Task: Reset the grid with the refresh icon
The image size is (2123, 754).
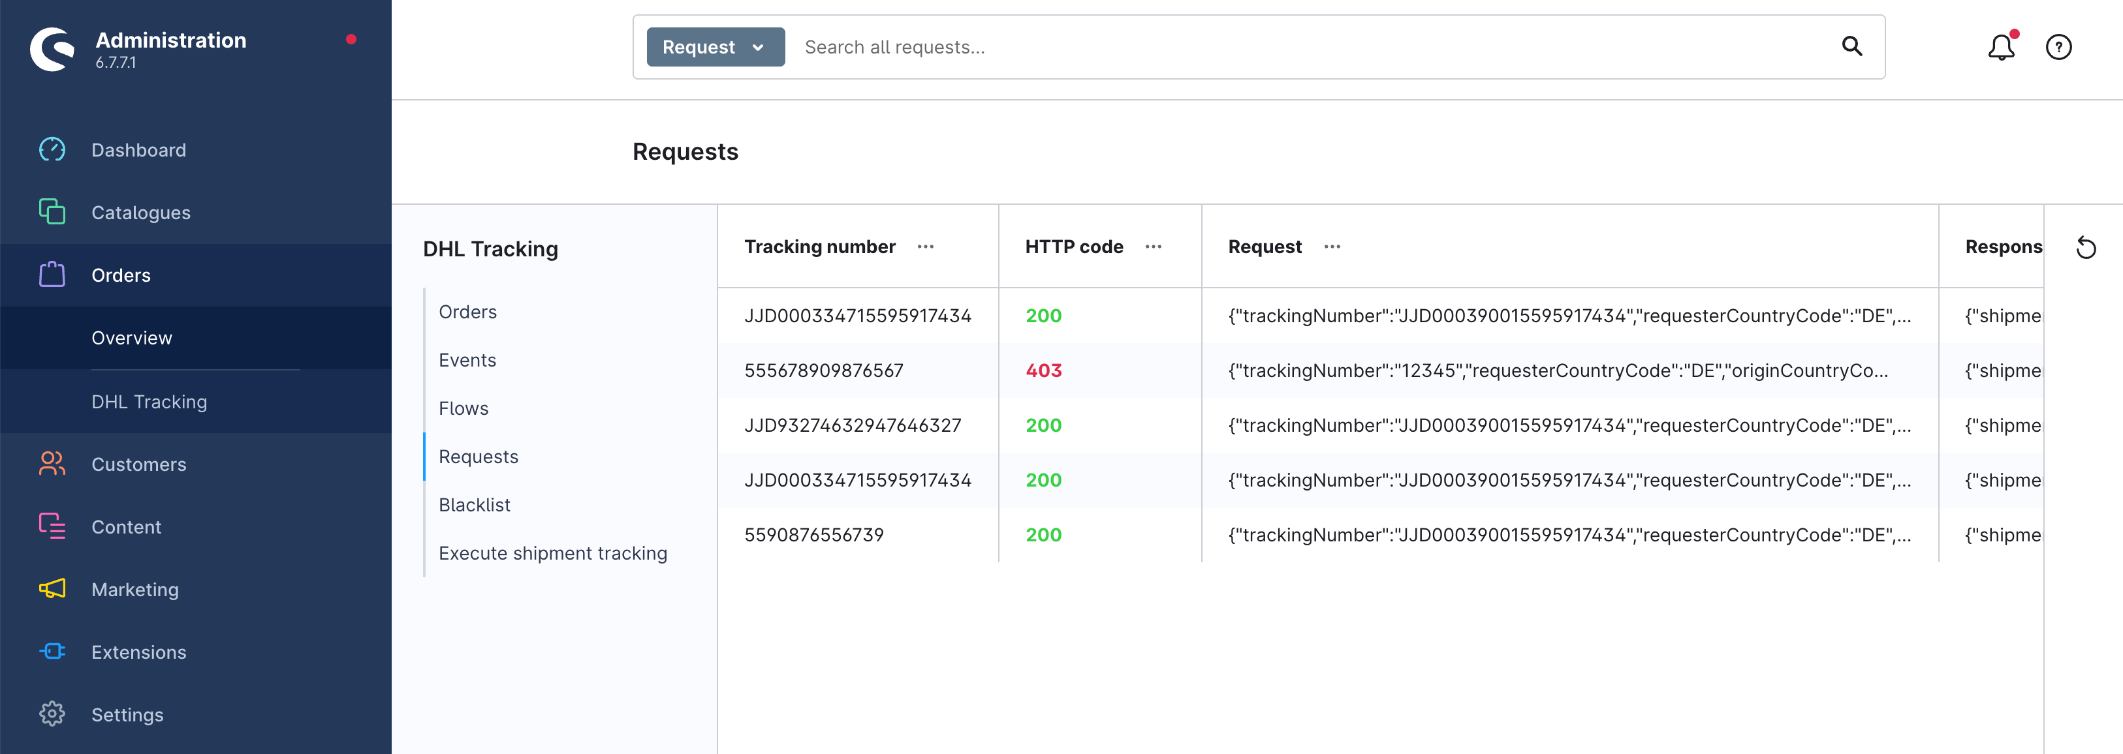Action: click(x=2086, y=247)
